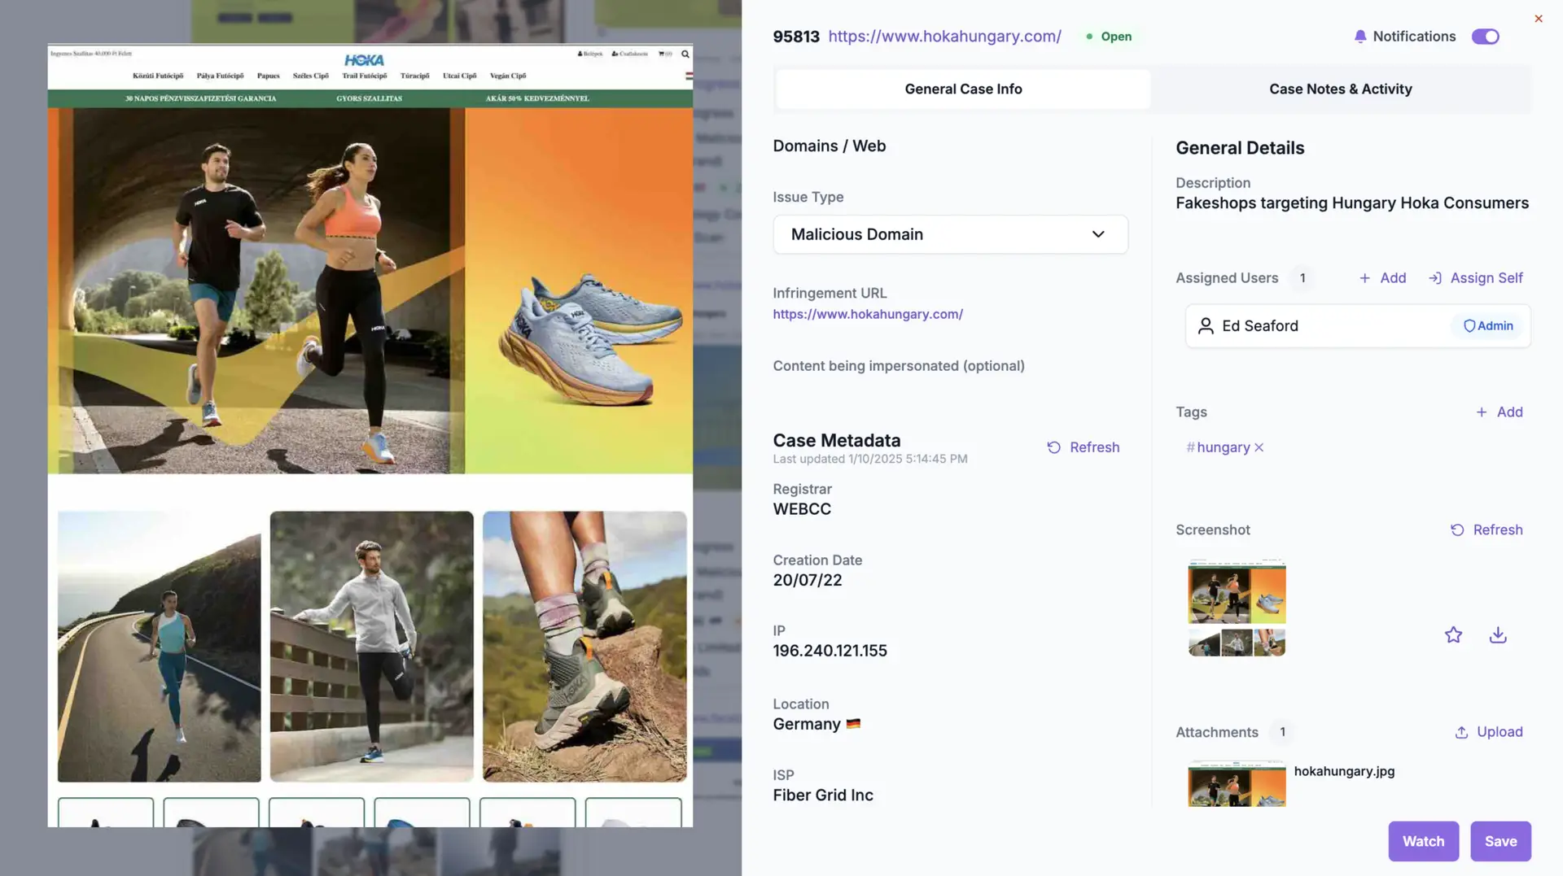1563x876 pixels.
Task: Switch to the General Case Info tab
Action: [x=963, y=89]
